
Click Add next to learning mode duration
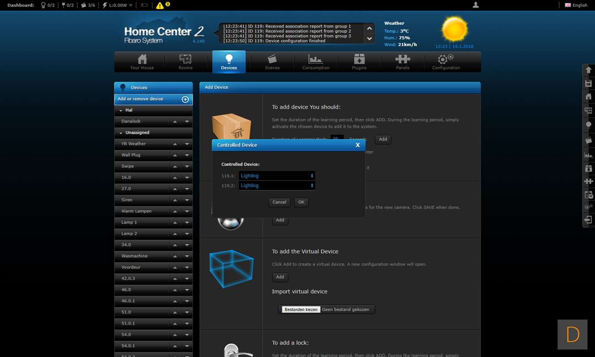coord(383,140)
